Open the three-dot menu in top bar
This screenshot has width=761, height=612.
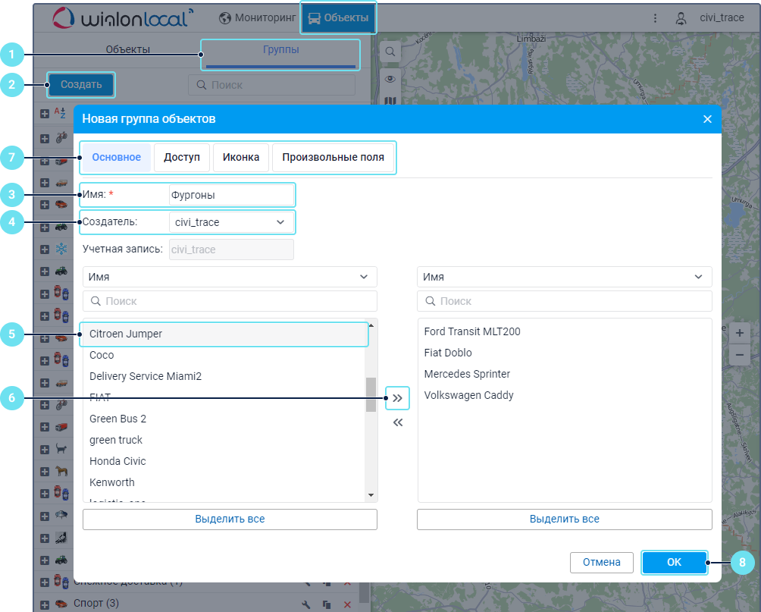pos(654,17)
